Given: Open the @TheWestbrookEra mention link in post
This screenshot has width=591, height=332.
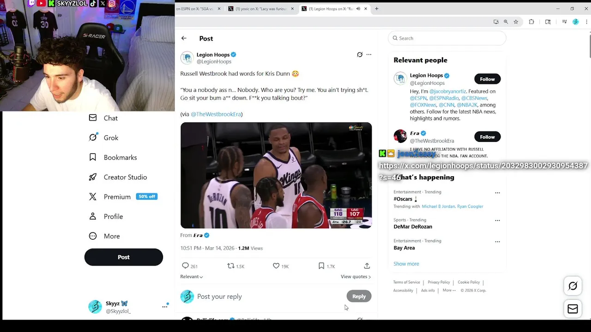Looking at the screenshot, I should pyautogui.click(x=216, y=114).
